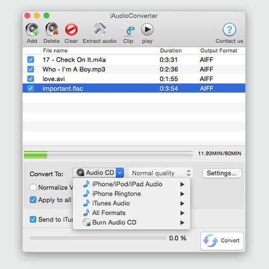The image size is (269, 269).
Task: Expand the All Formats submenu arrow
Action: [x=182, y=213]
